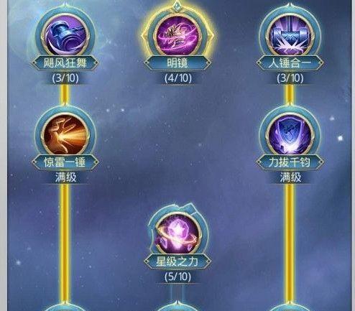This screenshot has height=311, width=355.
Task: Click the 人锤合一 name plate
Action: click(x=290, y=63)
